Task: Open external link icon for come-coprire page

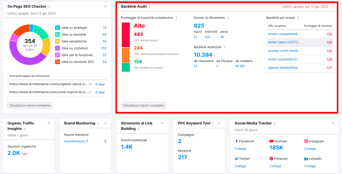Action: pyautogui.click(x=90, y=92)
